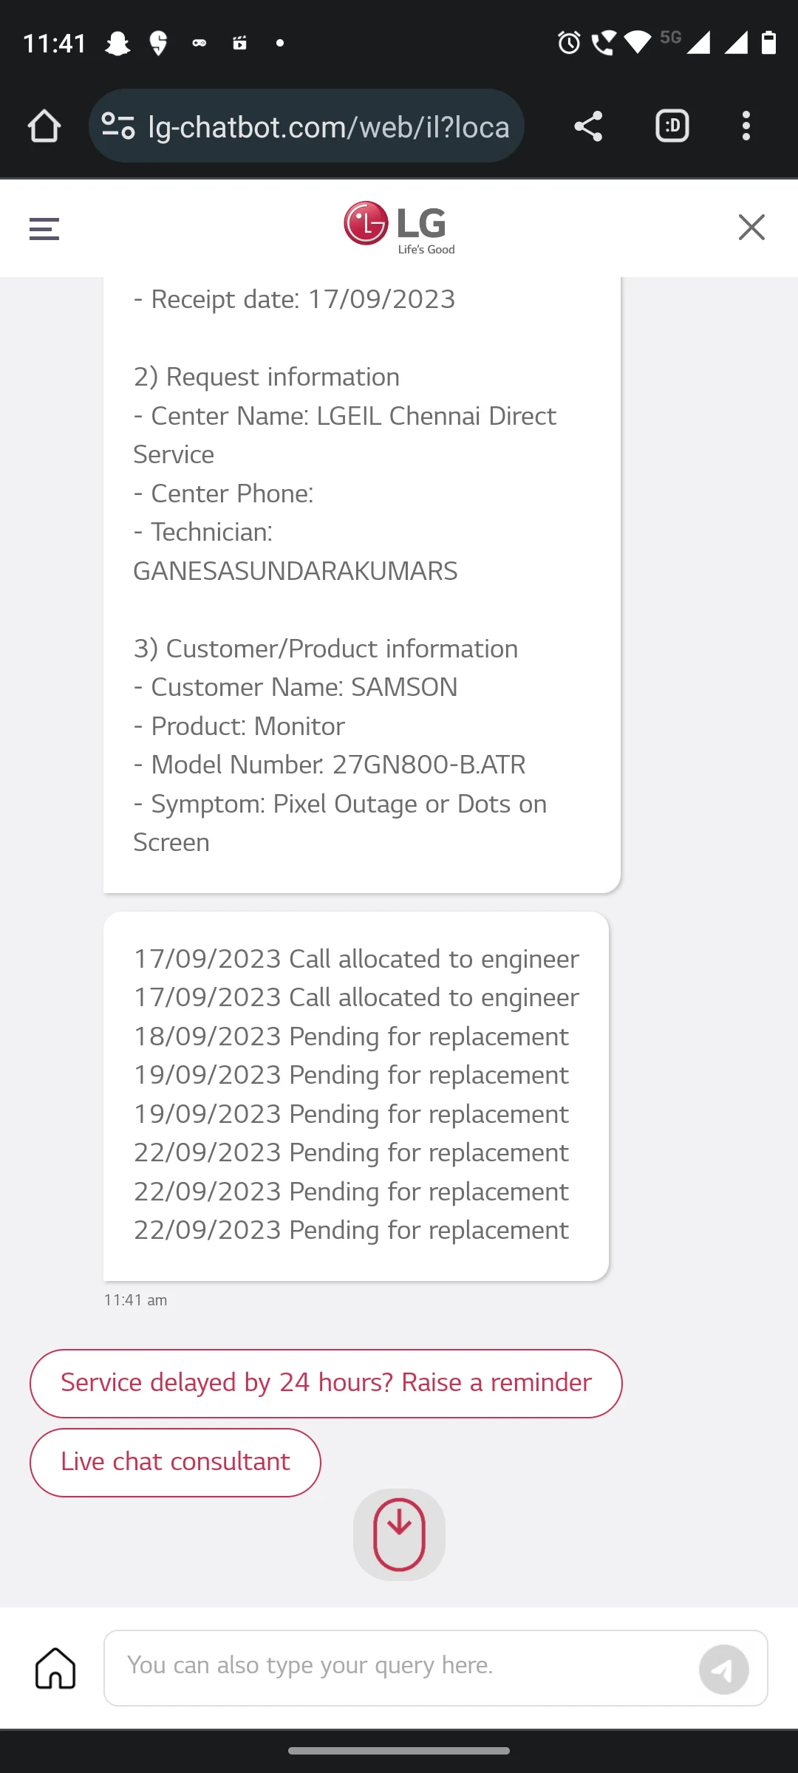The image size is (798, 1773).
Task: Open the chatbot hamburger menu
Action: 44,228
